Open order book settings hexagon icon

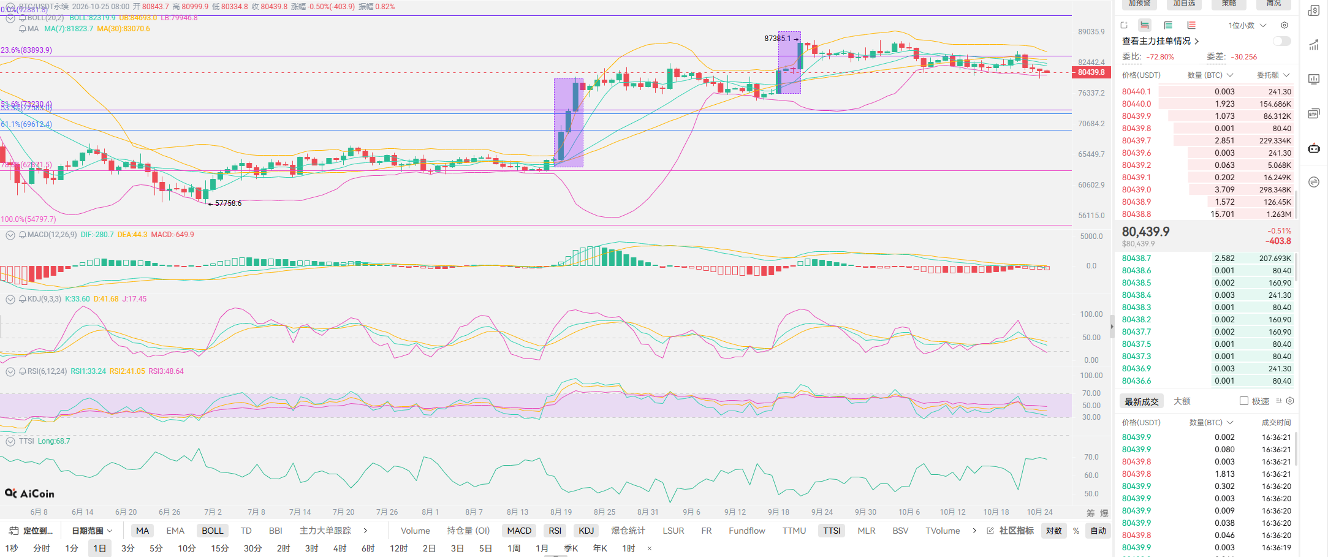click(x=1284, y=25)
